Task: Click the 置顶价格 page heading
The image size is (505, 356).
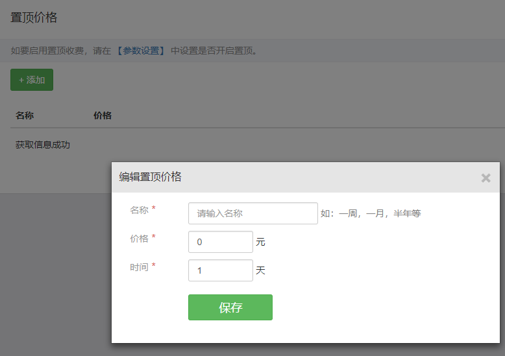Action: tap(34, 18)
